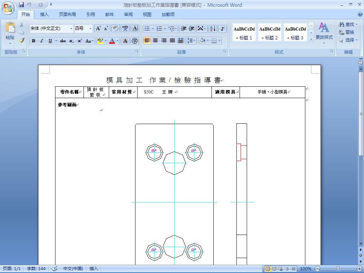Toggle Bold formatting
The image size is (364, 273).
pos(34,41)
